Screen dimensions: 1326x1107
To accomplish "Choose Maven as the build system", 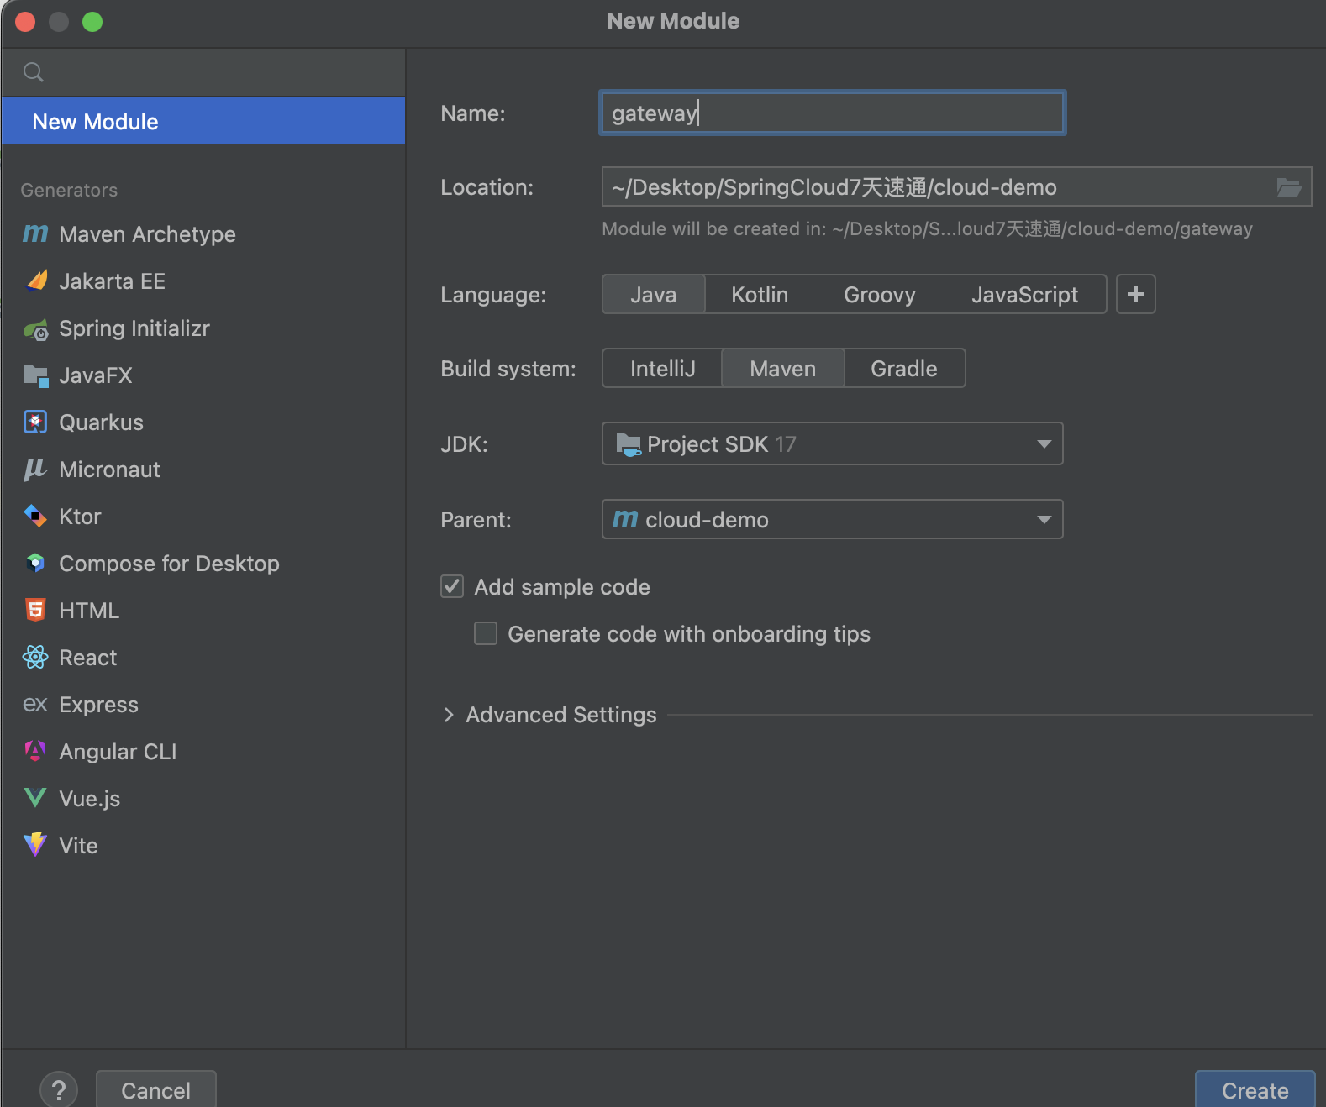I will 783,368.
